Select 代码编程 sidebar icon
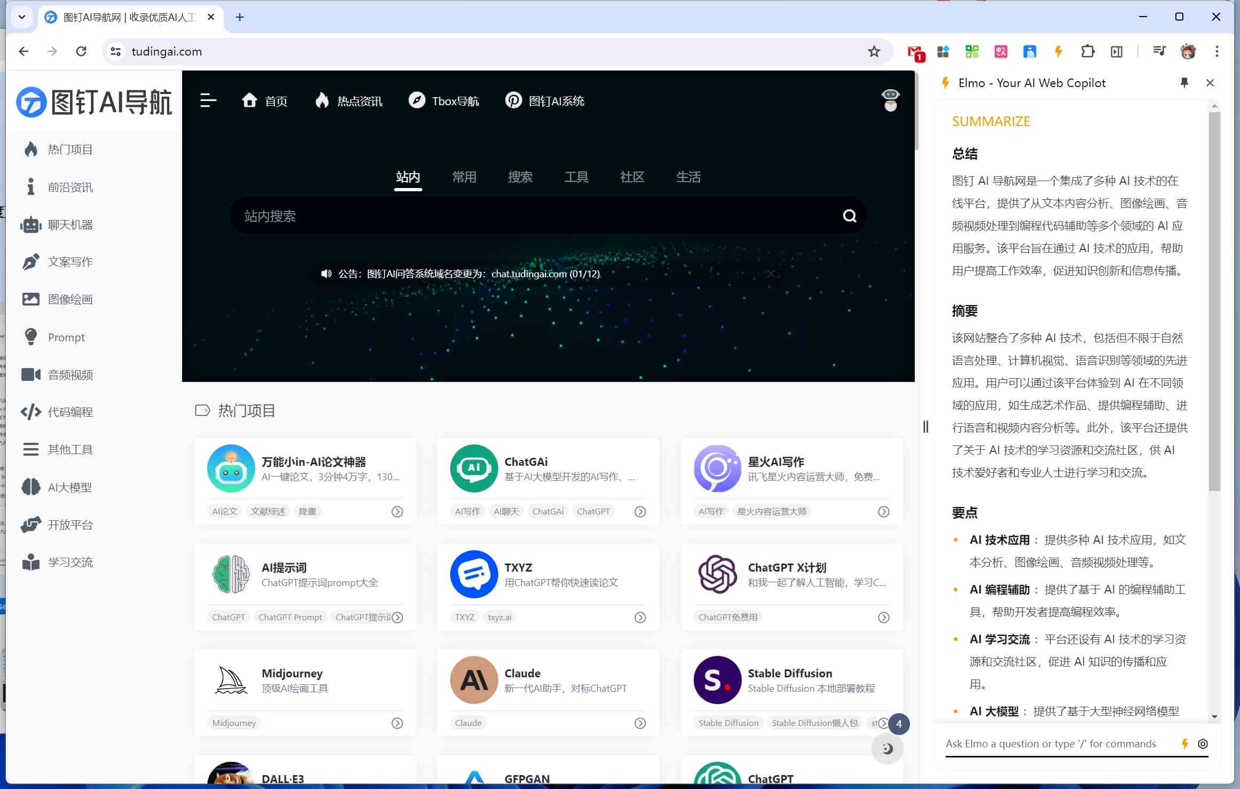Viewport: 1240px width, 789px height. point(32,411)
